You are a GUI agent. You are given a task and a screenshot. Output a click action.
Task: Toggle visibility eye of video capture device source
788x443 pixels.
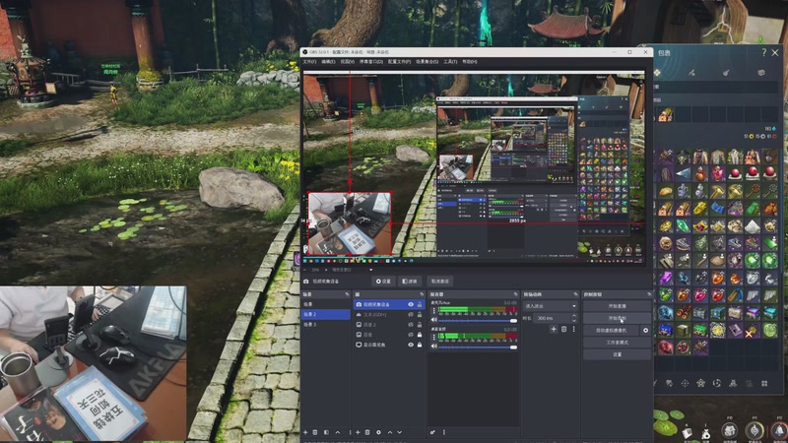point(411,305)
